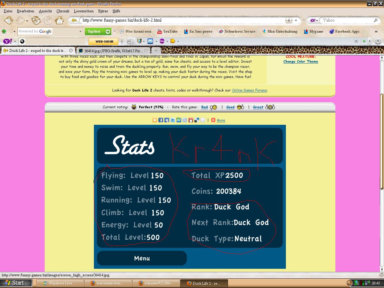Screen dimensions: 384x288
Task: Share via the Reddit icon
Action: pyautogui.click(x=185, y=120)
